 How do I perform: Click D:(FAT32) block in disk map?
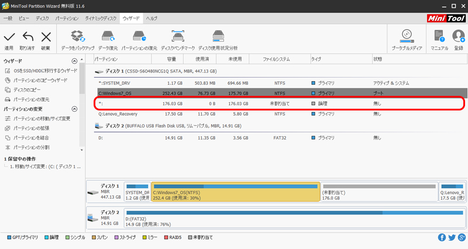[x=294, y=218]
